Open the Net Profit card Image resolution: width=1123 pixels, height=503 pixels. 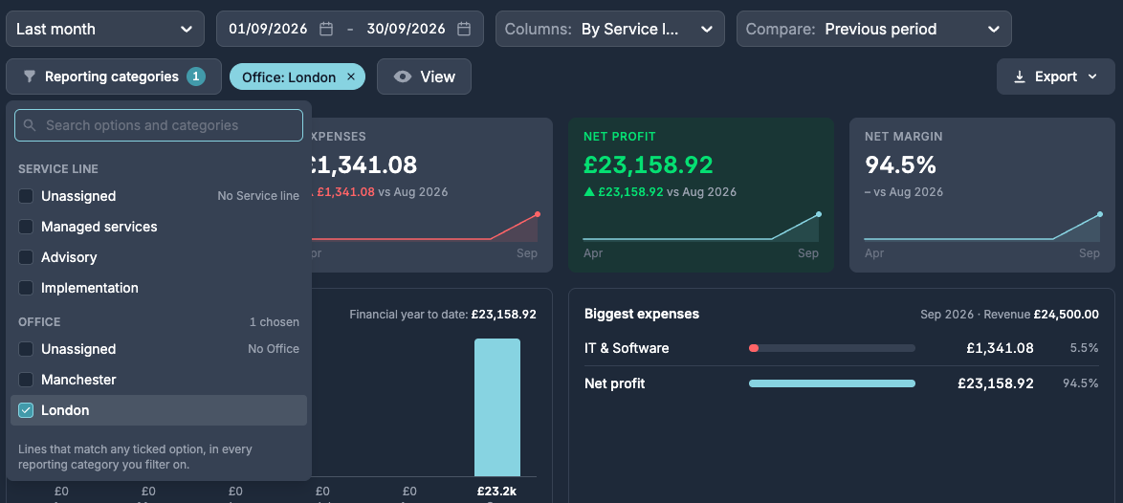tap(701, 195)
